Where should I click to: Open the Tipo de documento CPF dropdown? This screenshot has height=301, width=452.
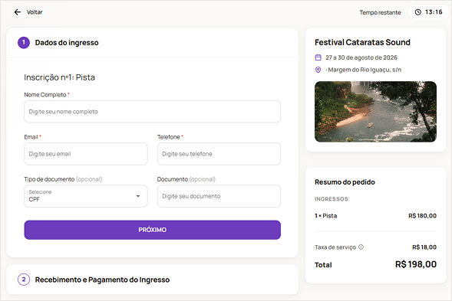pyautogui.click(x=86, y=196)
